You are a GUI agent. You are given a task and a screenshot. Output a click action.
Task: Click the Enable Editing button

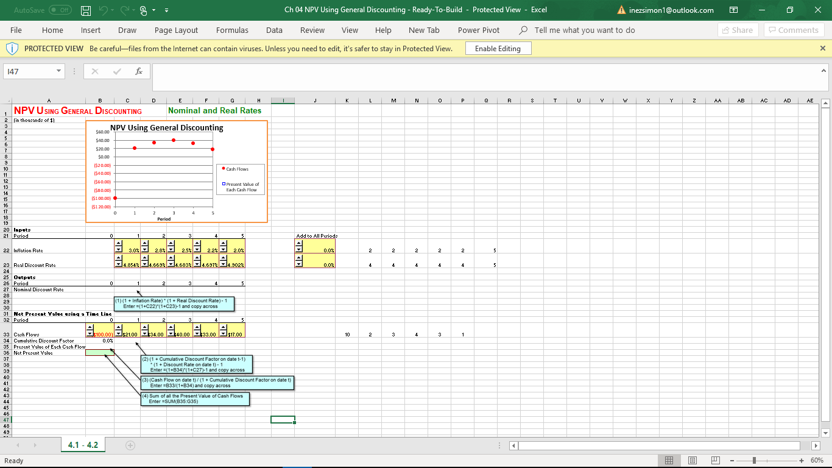click(498, 48)
